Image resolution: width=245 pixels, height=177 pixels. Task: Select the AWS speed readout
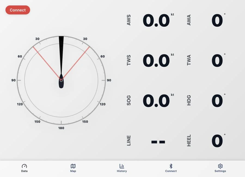[156, 20]
